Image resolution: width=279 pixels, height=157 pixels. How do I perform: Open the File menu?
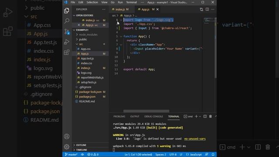point(73,2)
